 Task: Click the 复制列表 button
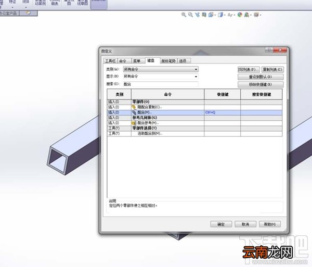(x=272, y=70)
